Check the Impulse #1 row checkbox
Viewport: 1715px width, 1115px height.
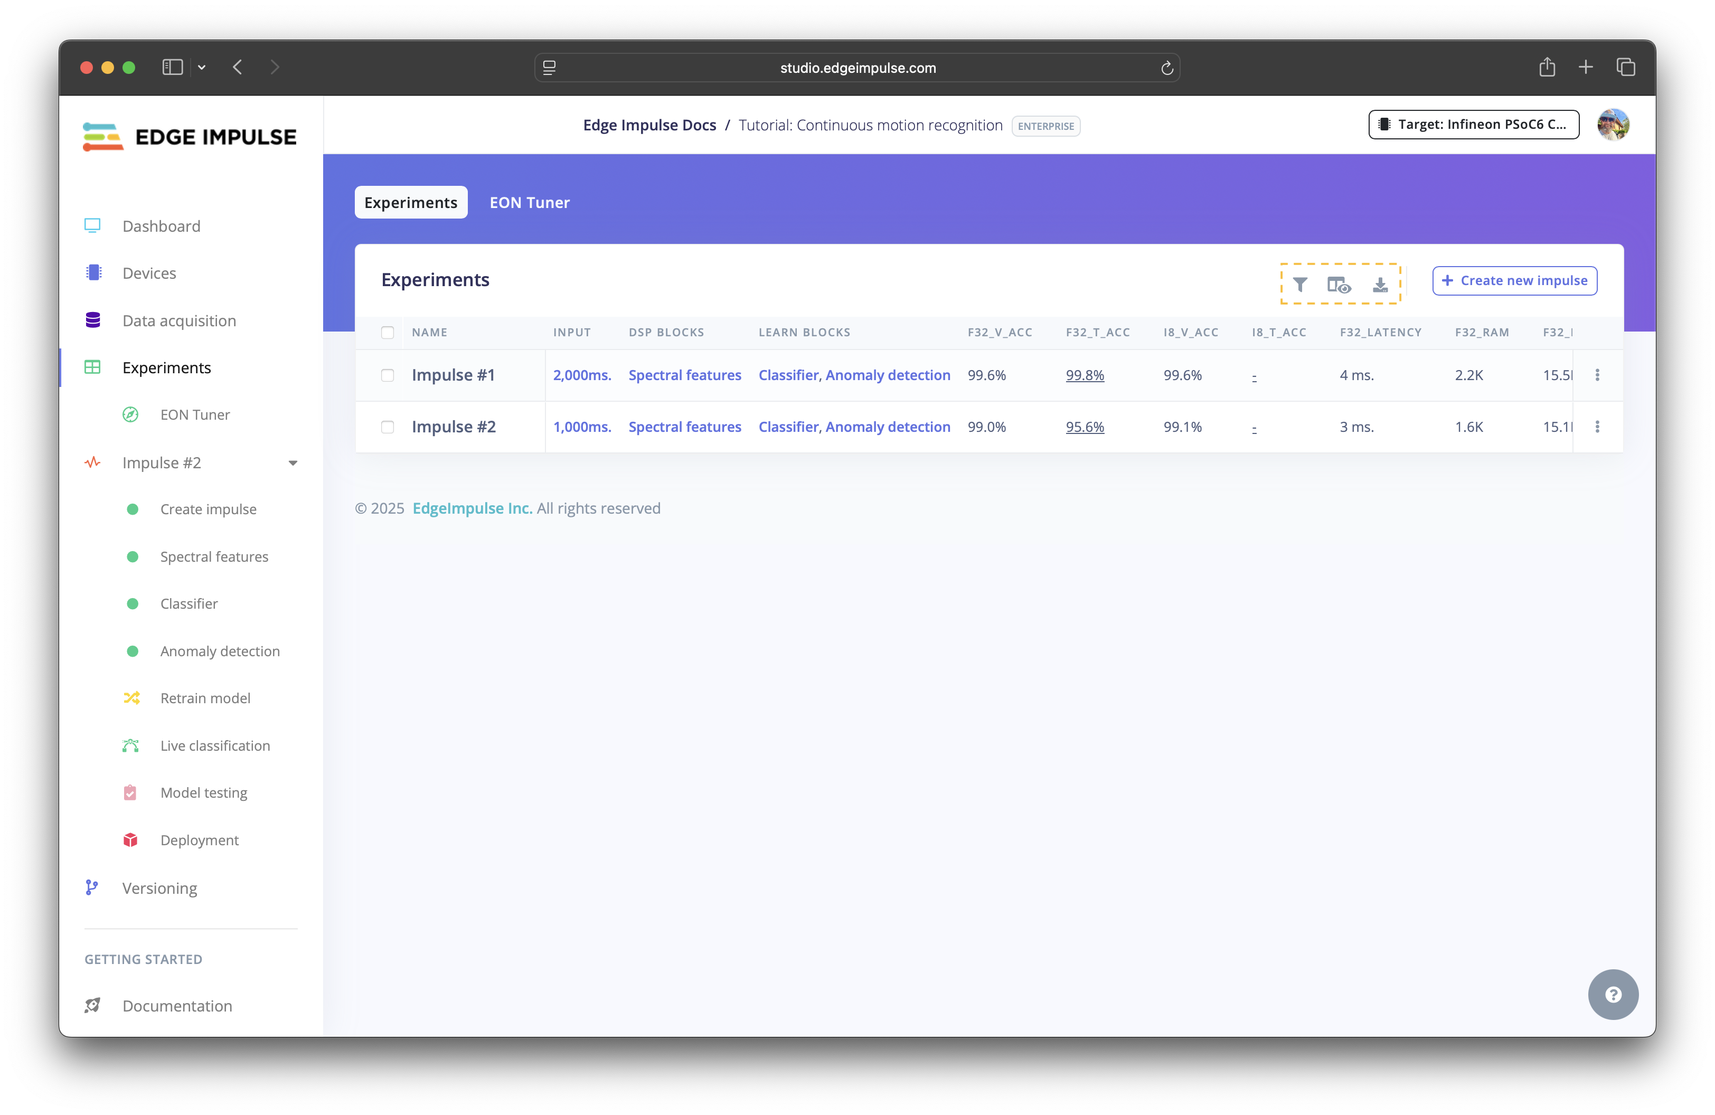pos(388,375)
